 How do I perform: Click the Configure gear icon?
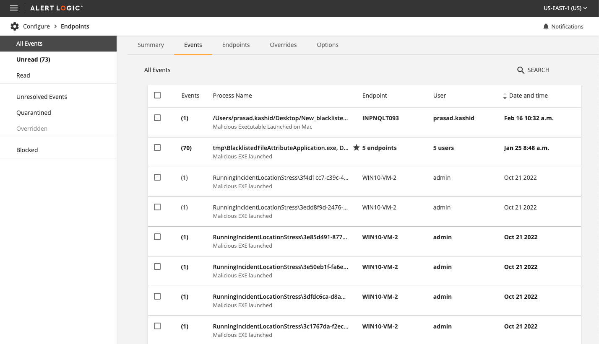pos(15,26)
